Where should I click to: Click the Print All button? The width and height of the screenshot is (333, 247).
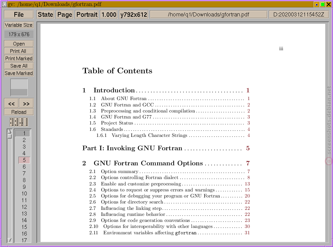click(19, 51)
